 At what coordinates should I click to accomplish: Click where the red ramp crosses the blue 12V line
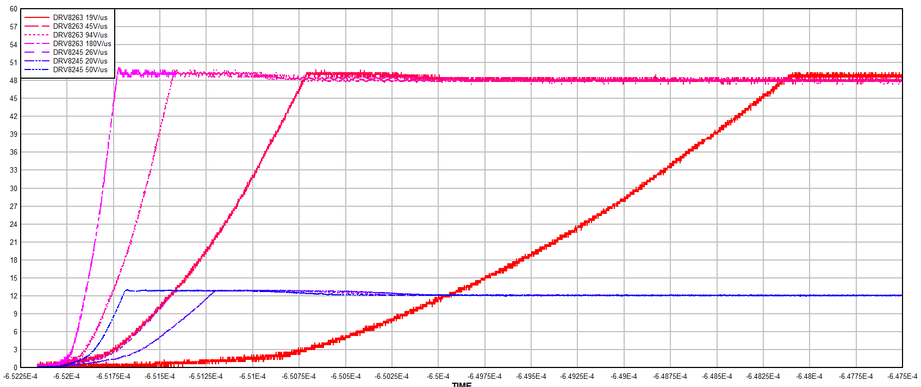(x=449, y=295)
